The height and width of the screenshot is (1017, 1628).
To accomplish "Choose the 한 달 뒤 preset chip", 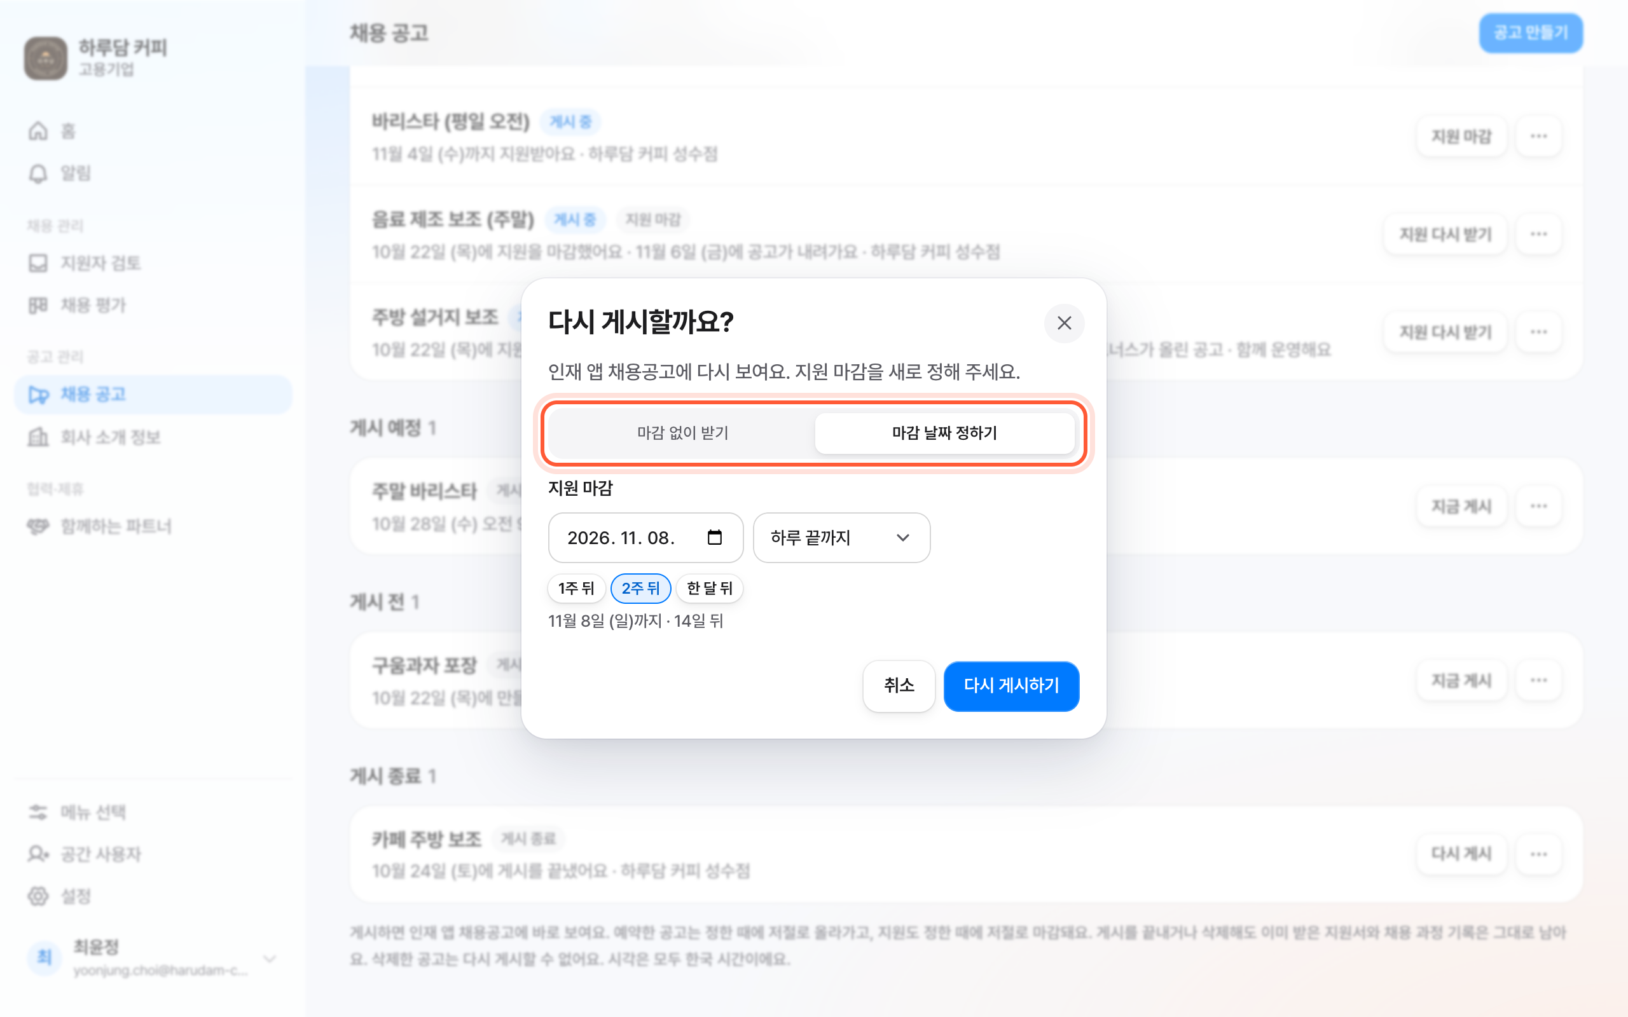I will [x=709, y=588].
